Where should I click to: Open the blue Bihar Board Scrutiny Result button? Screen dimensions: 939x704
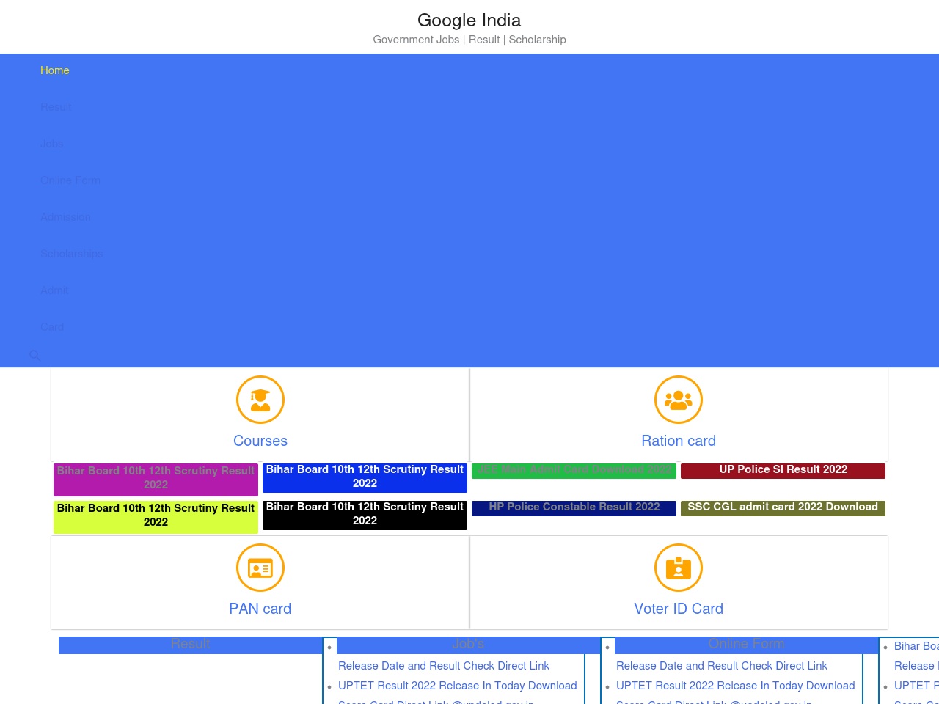coord(365,477)
